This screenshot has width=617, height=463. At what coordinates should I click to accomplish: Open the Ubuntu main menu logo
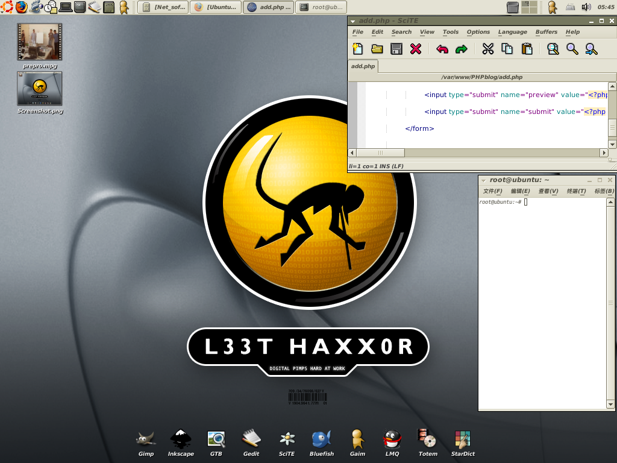pos(7,7)
